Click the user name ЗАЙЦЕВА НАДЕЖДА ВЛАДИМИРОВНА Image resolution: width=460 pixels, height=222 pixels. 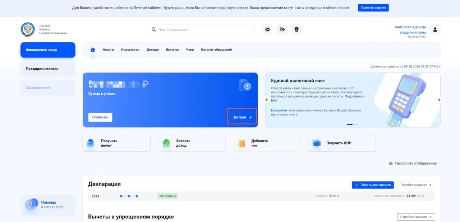(x=410, y=30)
